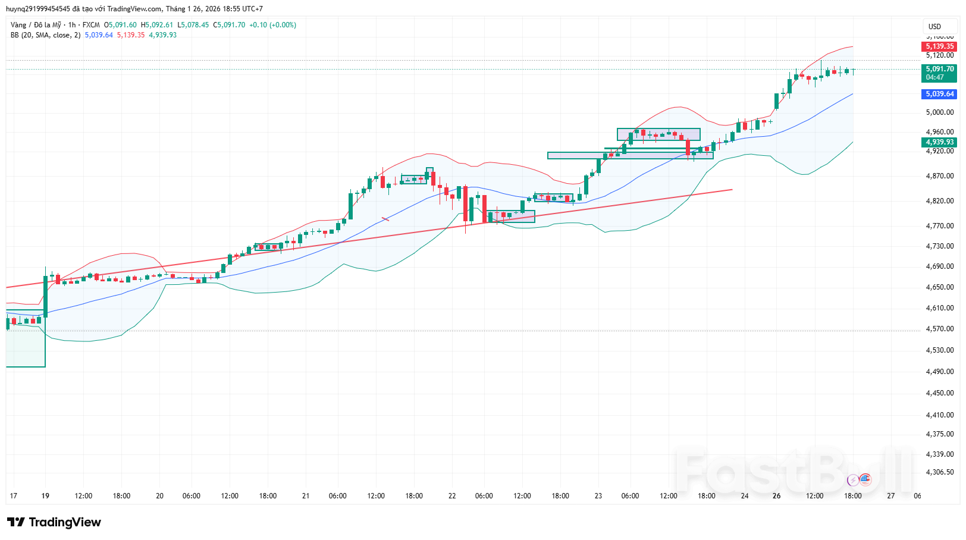
Task: Select the BB (20, SMA, close, 2) indicator legend
Action: [x=45, y=35]
